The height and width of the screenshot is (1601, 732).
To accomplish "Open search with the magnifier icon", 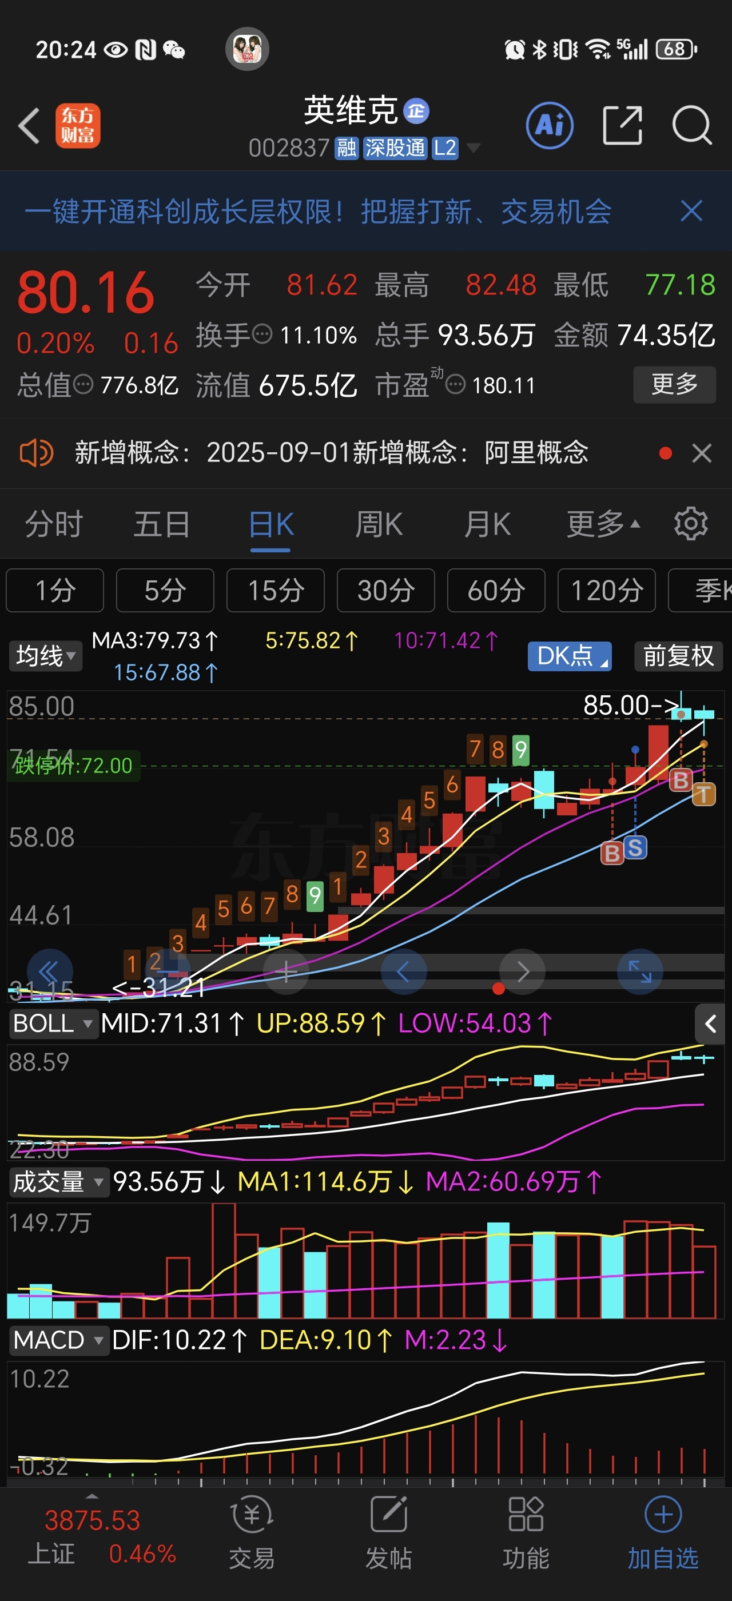I will (x=691, y=126).
